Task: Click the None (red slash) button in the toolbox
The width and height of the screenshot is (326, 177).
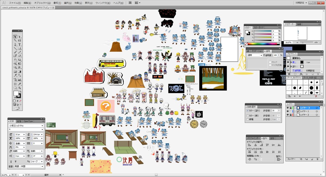Action: click(20, 101)
